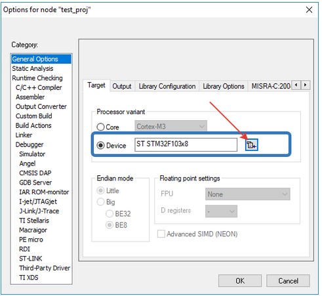Image resolution: width=322 pixels, height=296 pixels.
Task: Switch to the Output tab
Action: 122,86
